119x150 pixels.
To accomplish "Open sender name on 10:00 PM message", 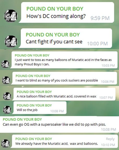I will [53, 34].
